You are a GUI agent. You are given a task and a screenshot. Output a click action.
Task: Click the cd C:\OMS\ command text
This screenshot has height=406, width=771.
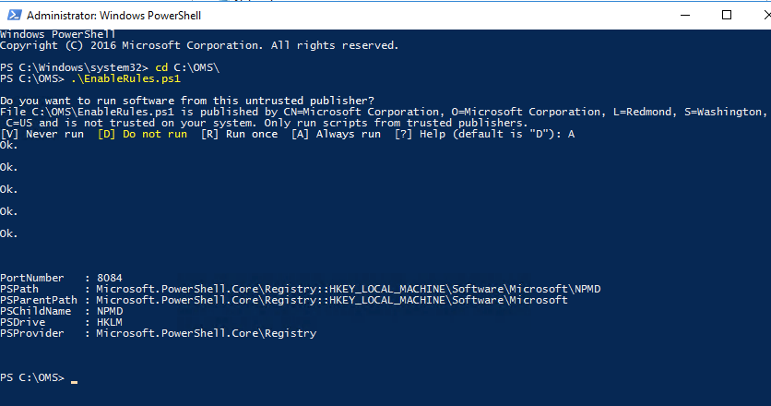(x=187, y=67)
